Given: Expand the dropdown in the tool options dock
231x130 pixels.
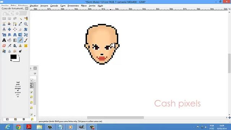Looking at the screenshot, I should pyautogui.click(x=31, y=81).
